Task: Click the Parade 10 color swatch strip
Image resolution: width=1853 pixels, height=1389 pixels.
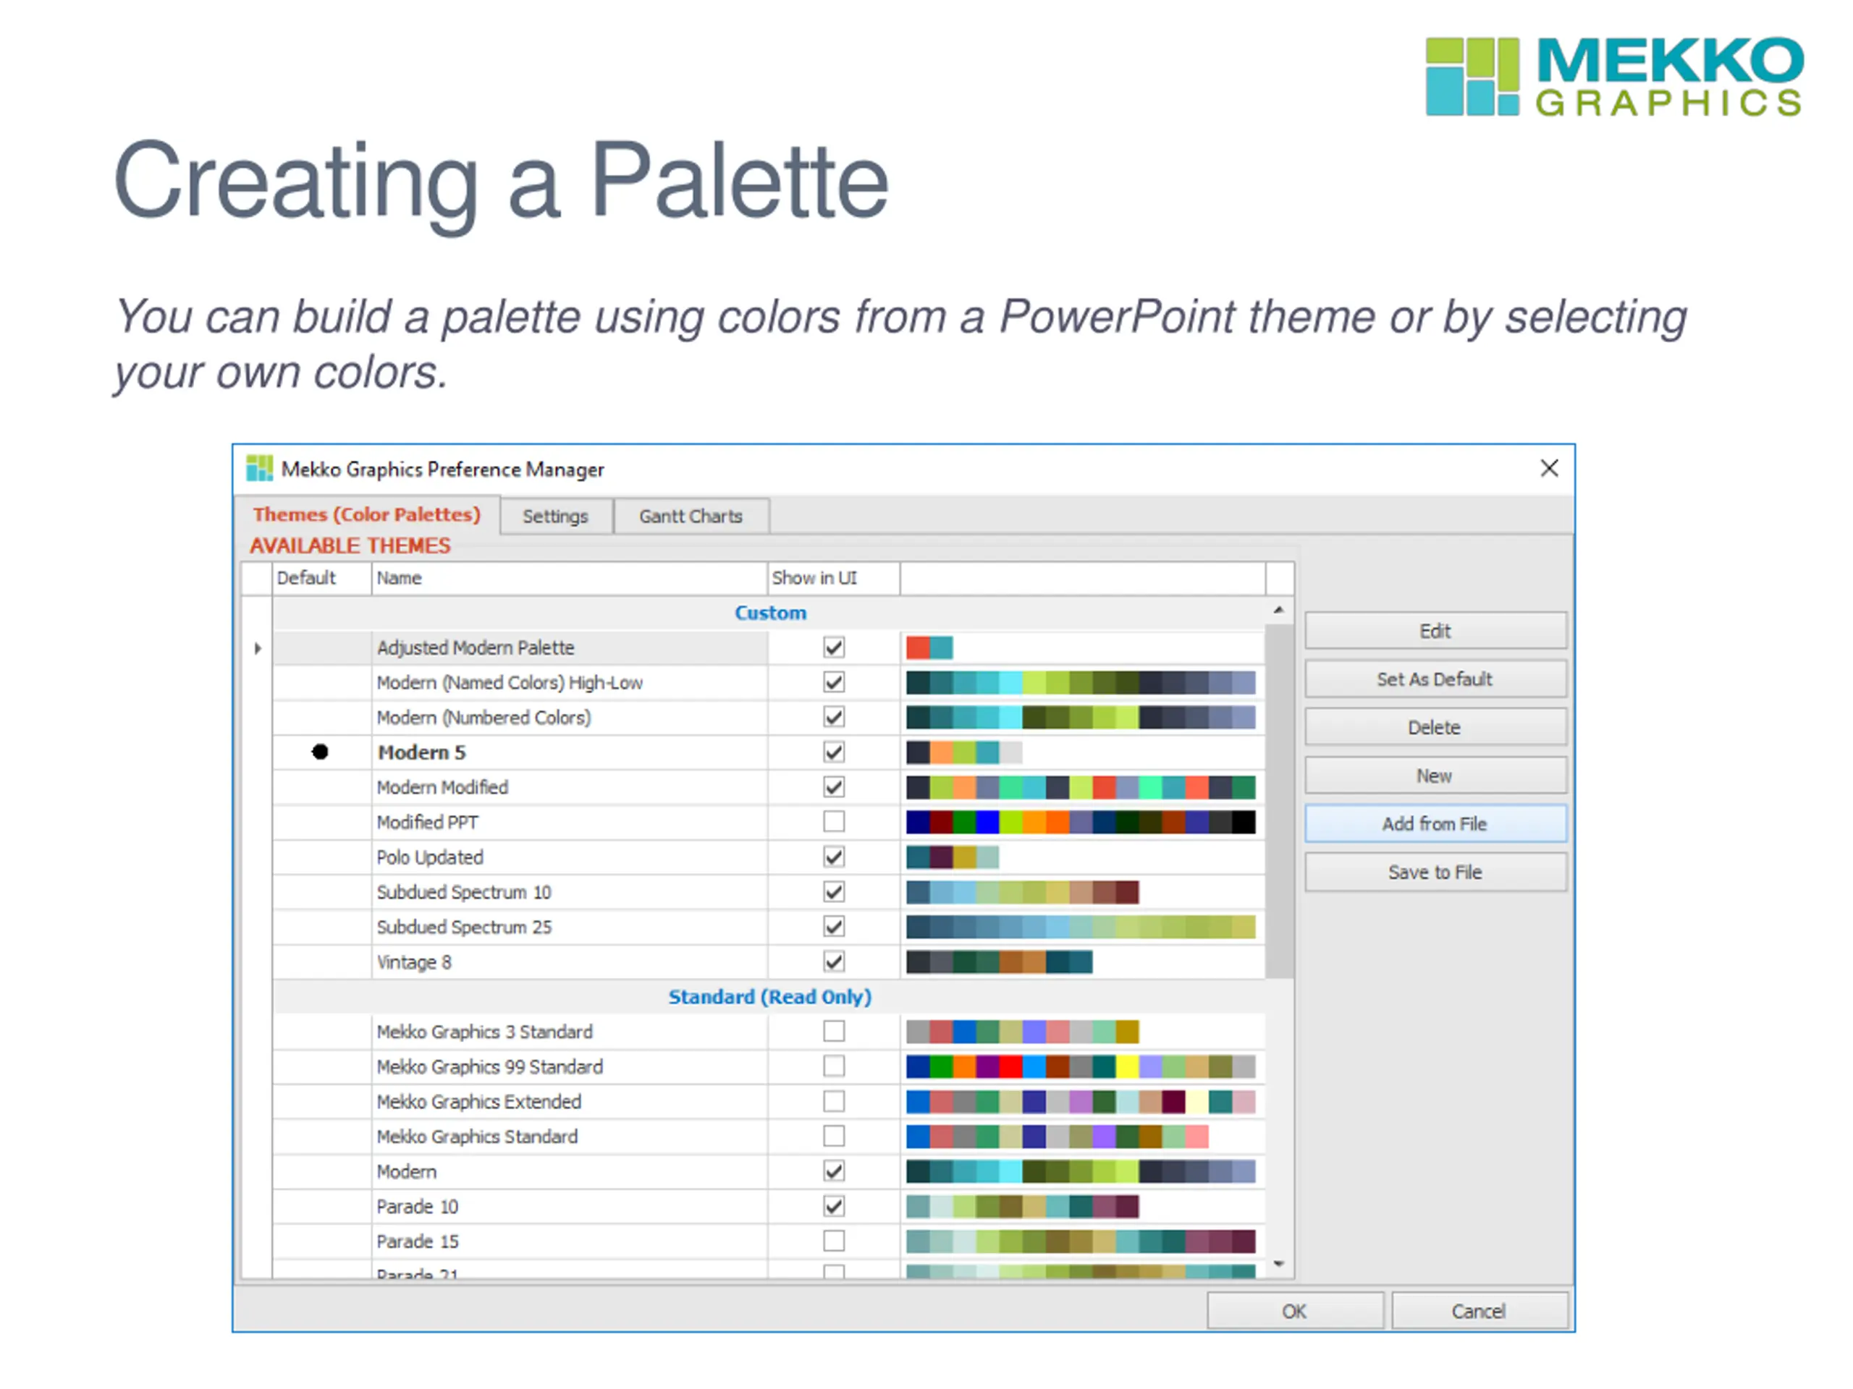Action: click(1023, 1207)
